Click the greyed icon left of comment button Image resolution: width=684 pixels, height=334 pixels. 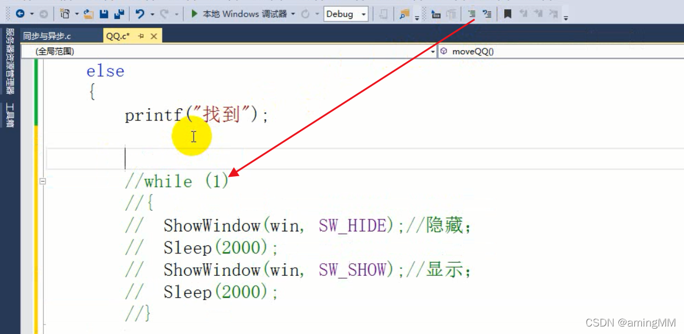[452, 14]
